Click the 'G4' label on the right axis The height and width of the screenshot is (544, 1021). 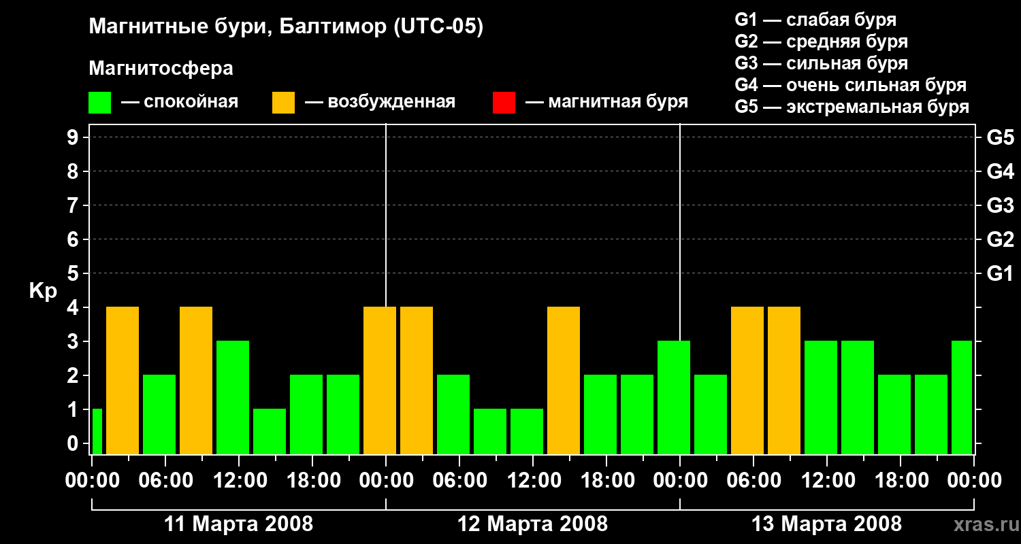1000,171
